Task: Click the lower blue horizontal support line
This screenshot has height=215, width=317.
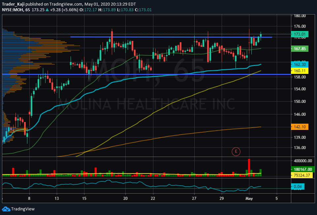Action: (146, 75)
